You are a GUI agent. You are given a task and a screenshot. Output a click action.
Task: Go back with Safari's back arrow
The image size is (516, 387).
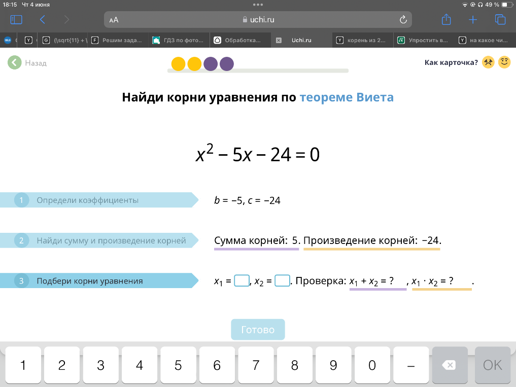pyautogui.click(x=43, y=20)
